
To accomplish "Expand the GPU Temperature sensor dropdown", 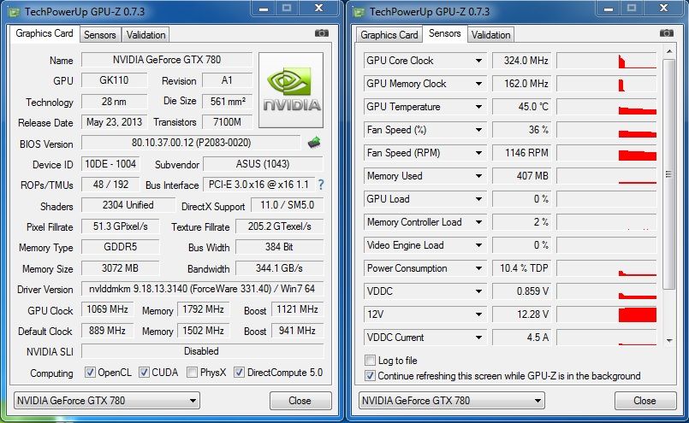I will coord(478,107).
